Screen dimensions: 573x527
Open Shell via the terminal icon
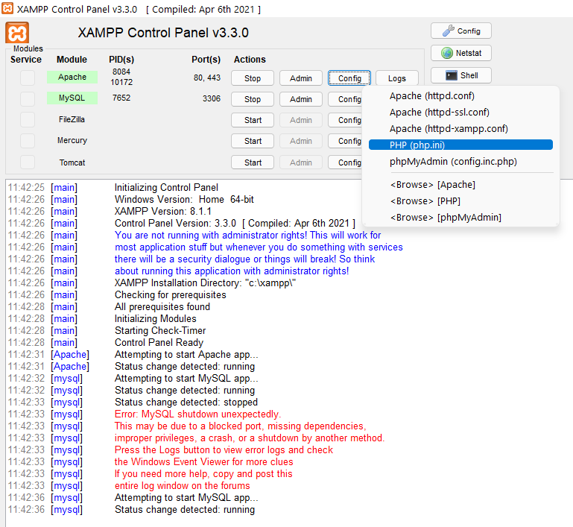(460, 75)
